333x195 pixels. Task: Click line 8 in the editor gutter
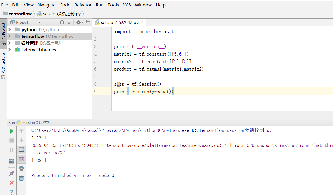click(95, 84)
